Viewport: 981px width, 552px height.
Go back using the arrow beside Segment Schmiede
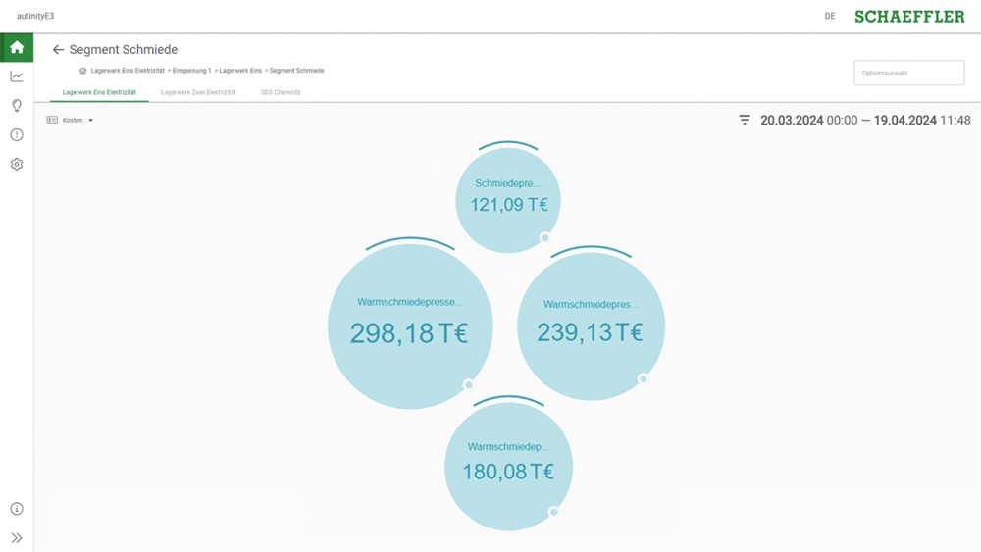pyautogui.click(x=58, y=50)
